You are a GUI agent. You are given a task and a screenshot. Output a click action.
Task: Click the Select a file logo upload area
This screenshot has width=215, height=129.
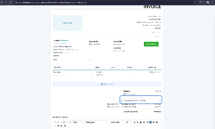pyautogui.click(x=67, y=23)
